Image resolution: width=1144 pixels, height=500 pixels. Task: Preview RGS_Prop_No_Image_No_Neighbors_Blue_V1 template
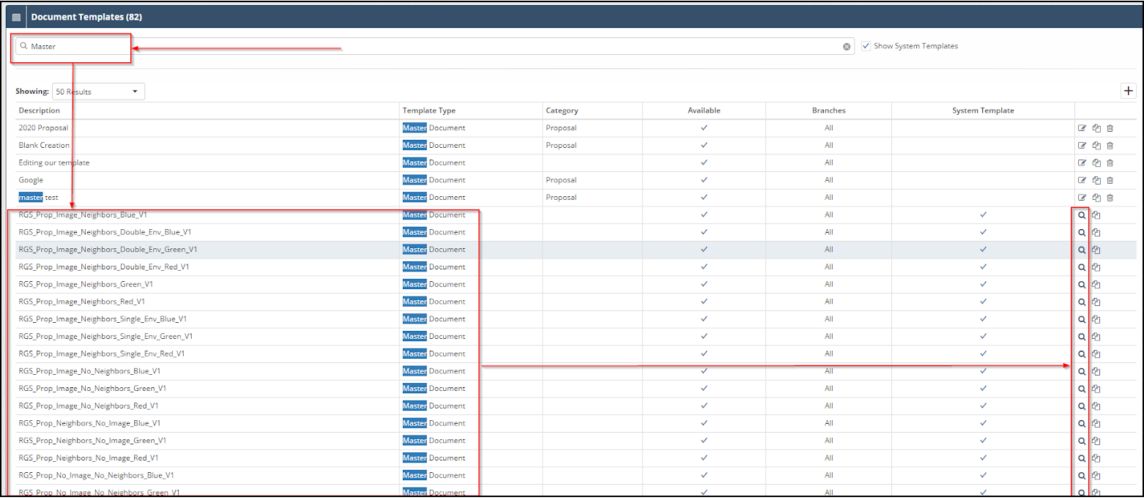(1082, 475)
